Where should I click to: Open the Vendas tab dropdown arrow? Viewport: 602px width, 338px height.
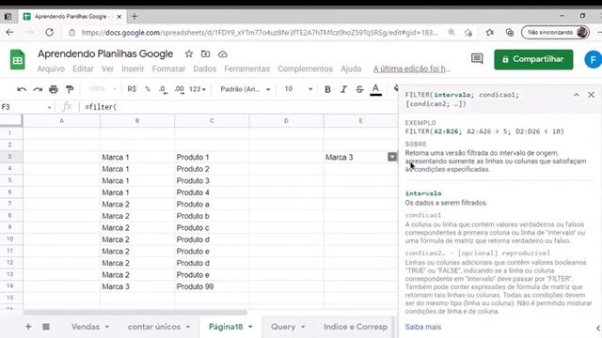tap(107, 327)
